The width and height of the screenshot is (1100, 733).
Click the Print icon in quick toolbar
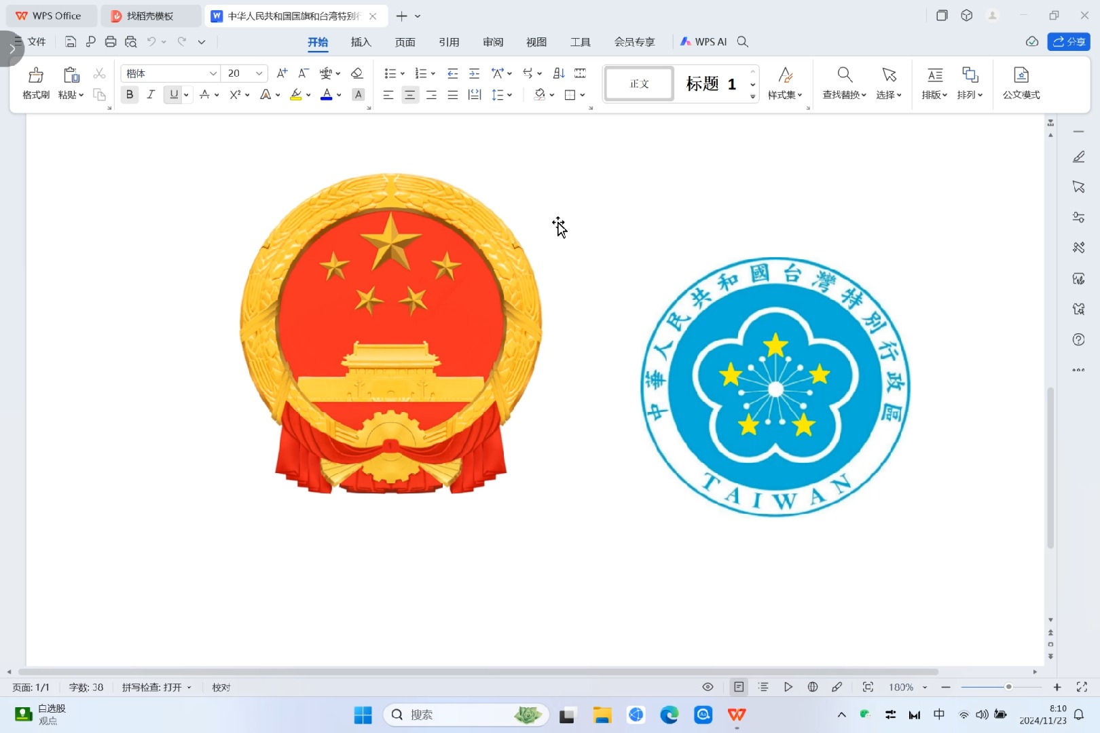click(111, 42)
